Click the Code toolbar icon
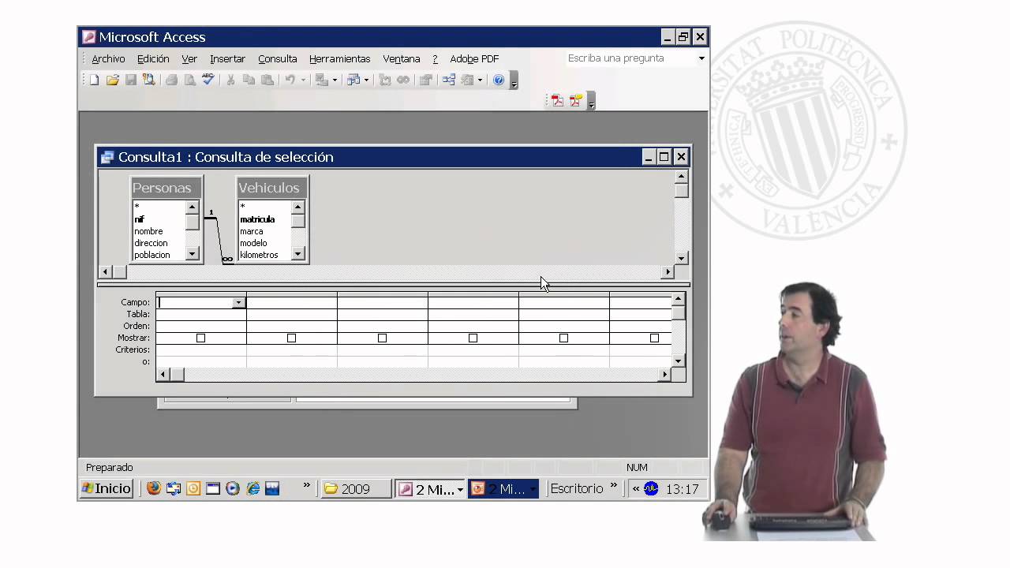 pos(385,80)
